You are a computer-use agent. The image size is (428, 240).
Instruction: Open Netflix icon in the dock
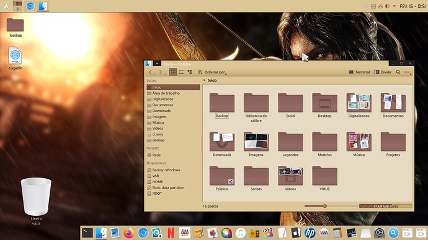coord(171,233)
